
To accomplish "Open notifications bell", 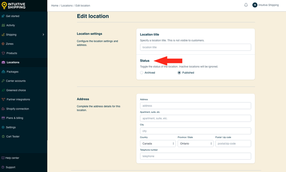I will point(246,5).
